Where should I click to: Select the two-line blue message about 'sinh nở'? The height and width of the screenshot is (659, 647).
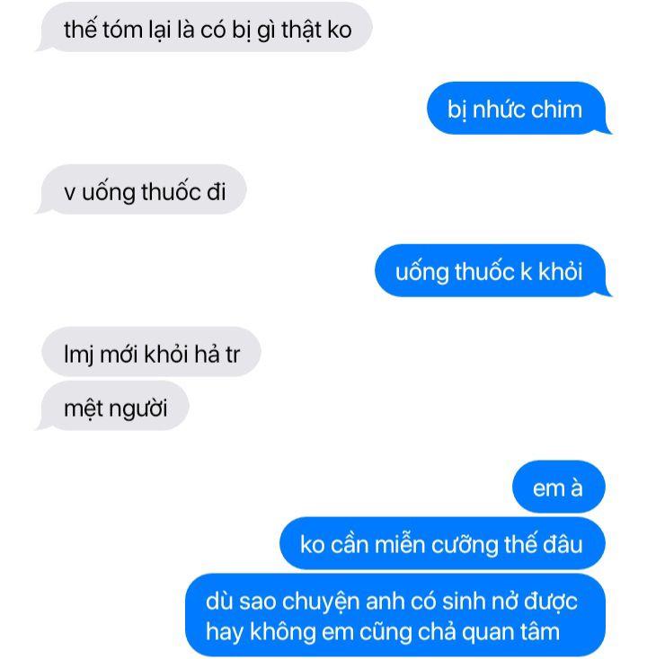pos(395,615)
